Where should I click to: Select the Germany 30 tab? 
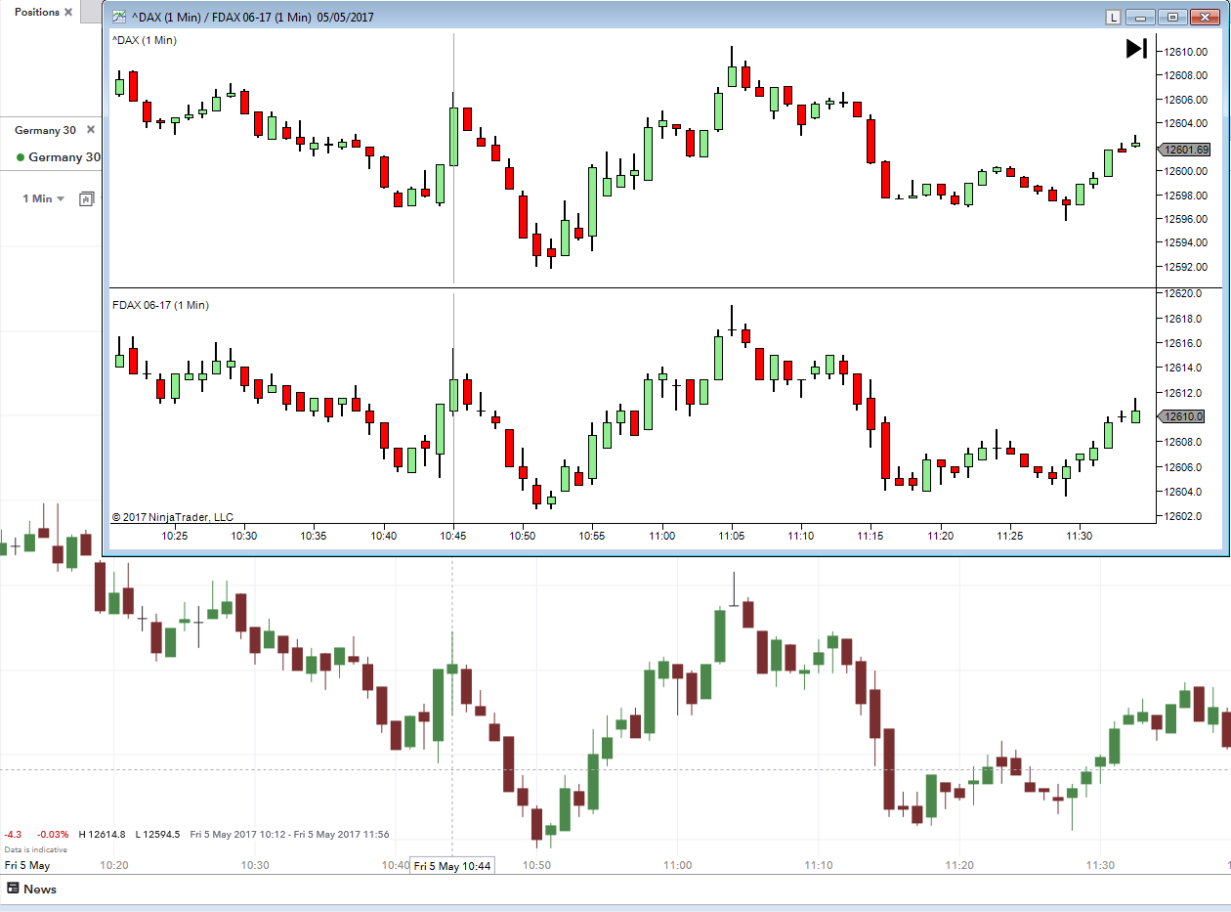click(45, 130)
